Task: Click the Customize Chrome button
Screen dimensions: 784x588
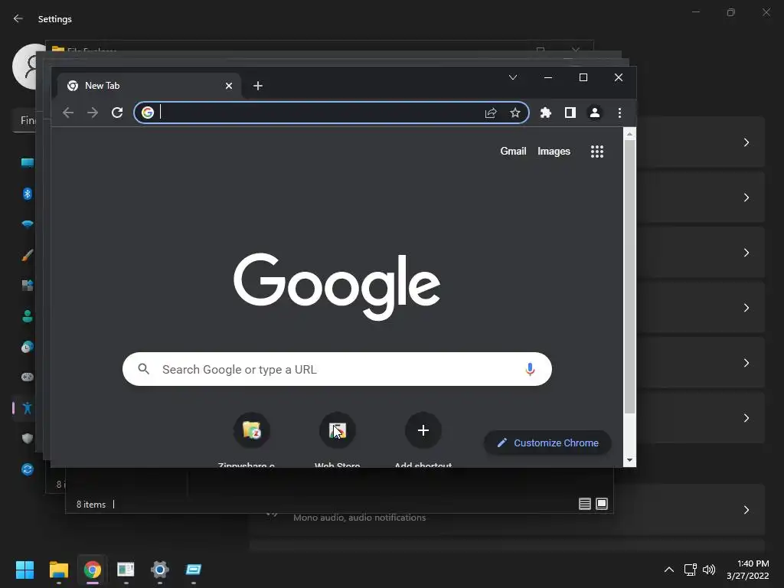Action: [x=547, y=443]
